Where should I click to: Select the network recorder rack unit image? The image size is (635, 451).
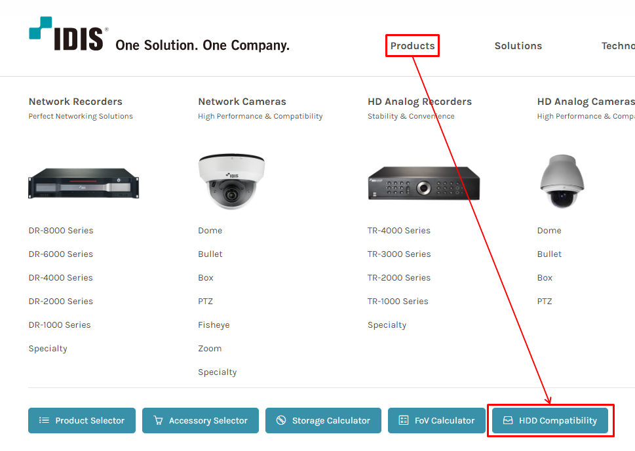[83, 183]
